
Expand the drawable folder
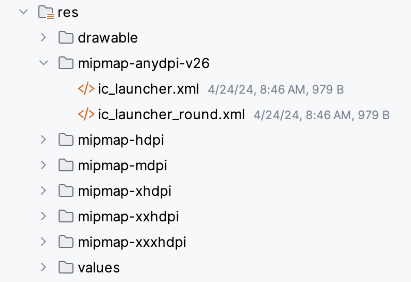point(44,38)
